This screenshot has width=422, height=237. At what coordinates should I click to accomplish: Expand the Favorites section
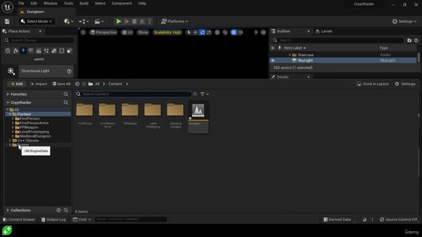pos(8,94)
